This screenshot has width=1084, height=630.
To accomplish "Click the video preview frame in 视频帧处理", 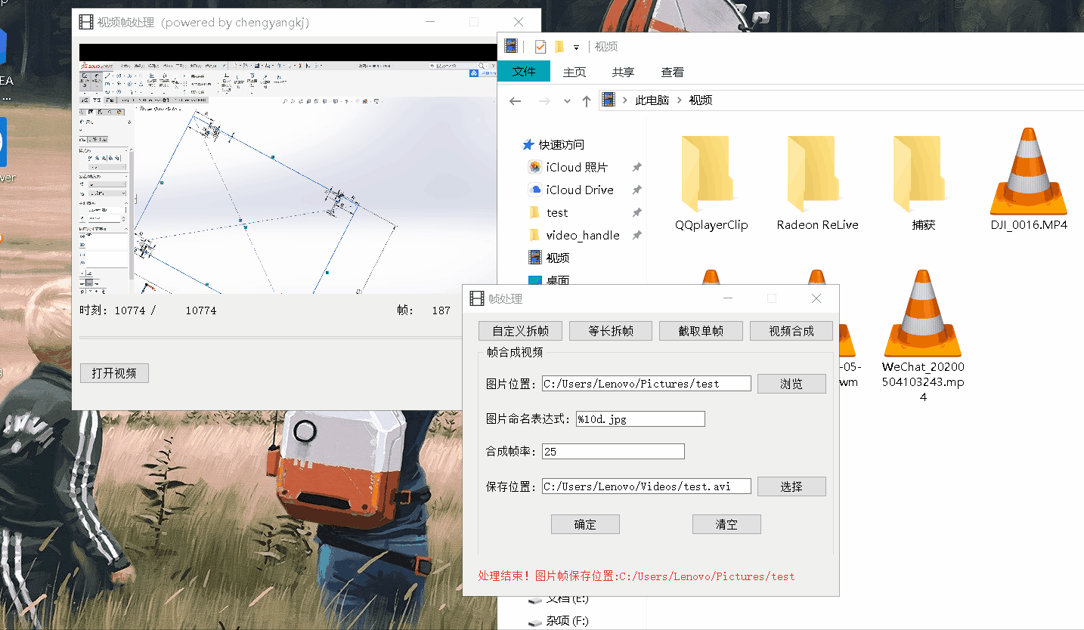I will click(x=287, y=168).
